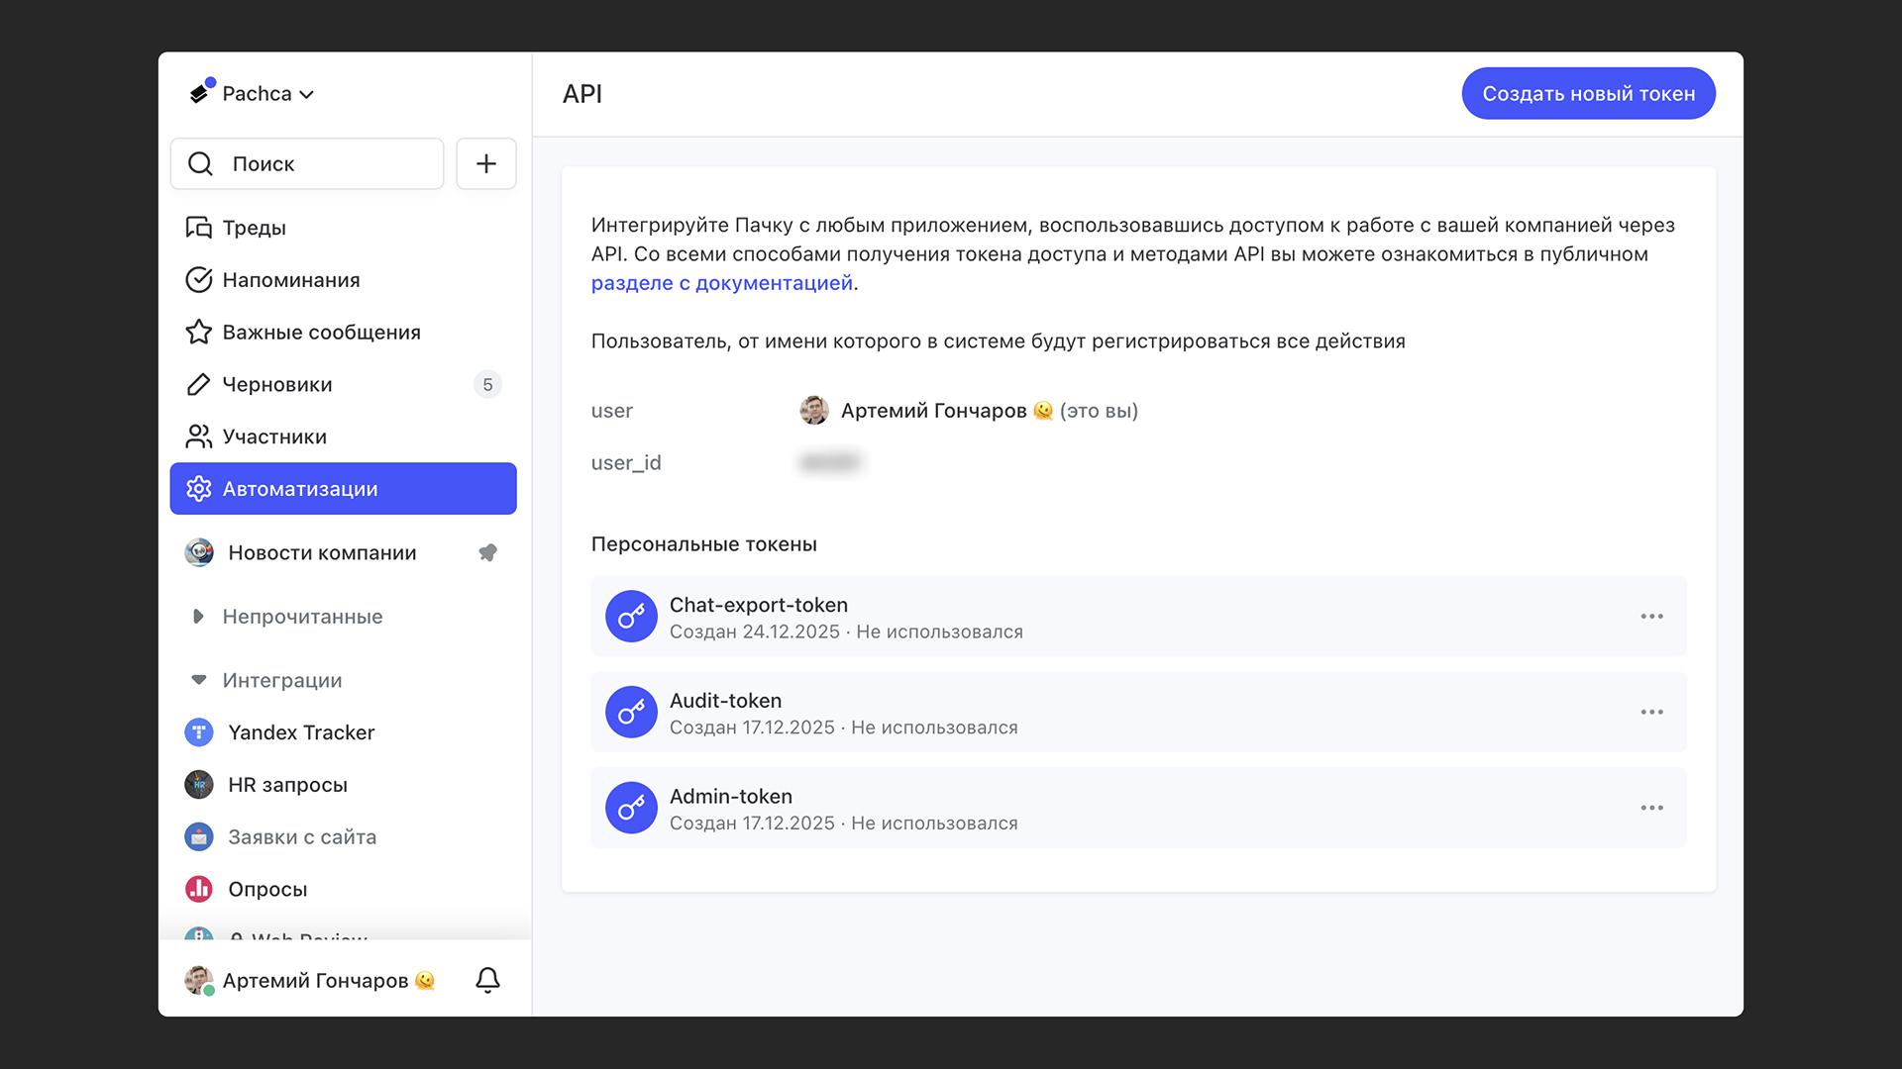The image size is (1902, 1069).
Task: Click the pin icon on Новости компании
Action: click(x=487, y=552)
